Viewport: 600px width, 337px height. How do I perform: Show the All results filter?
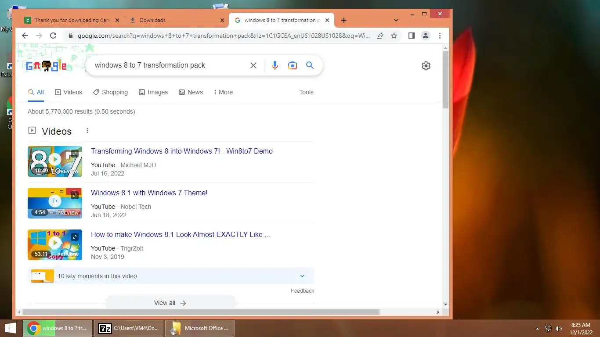tap(36, 92)
